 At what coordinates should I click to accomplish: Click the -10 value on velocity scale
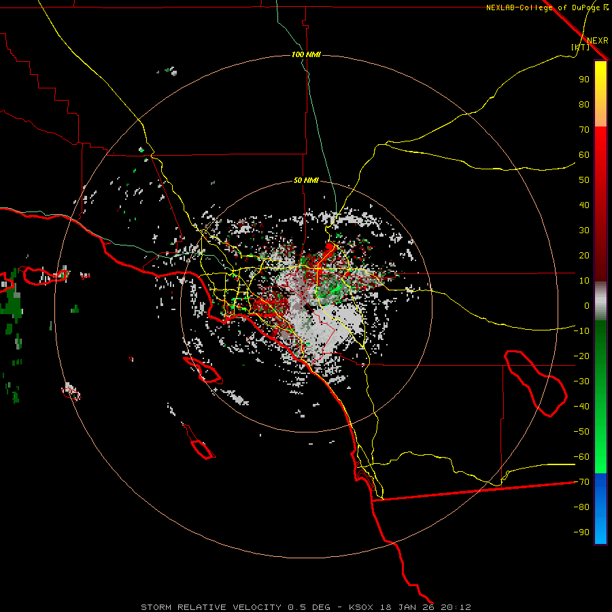click(x=581, y=331)
